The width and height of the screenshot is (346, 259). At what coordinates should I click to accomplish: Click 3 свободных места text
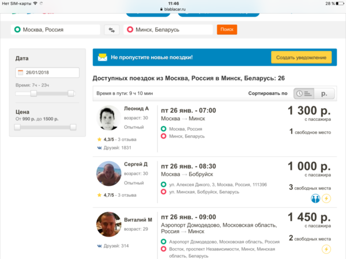click(310, 188)
